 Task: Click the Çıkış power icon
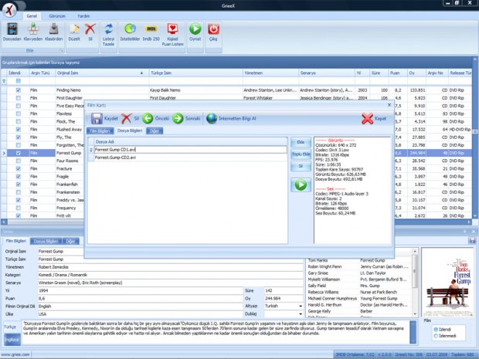(x=213, y=29)
